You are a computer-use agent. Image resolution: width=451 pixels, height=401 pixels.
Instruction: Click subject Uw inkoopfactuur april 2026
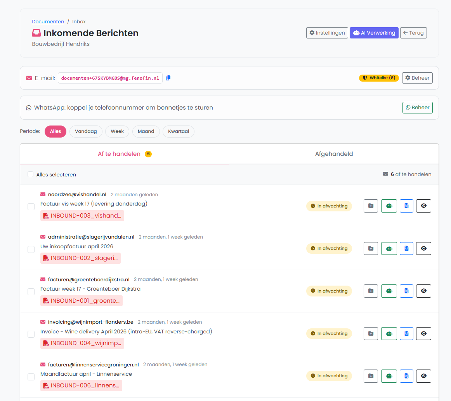pyautogui.click(x=77, y=246)
